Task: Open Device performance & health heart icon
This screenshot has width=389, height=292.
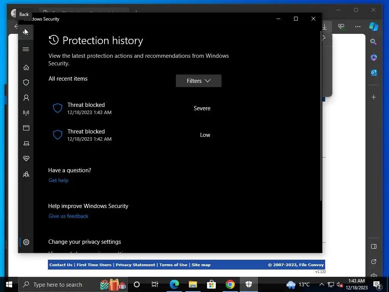Action: 26,159
